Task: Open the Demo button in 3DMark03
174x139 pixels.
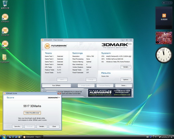Action: [124, 86]
